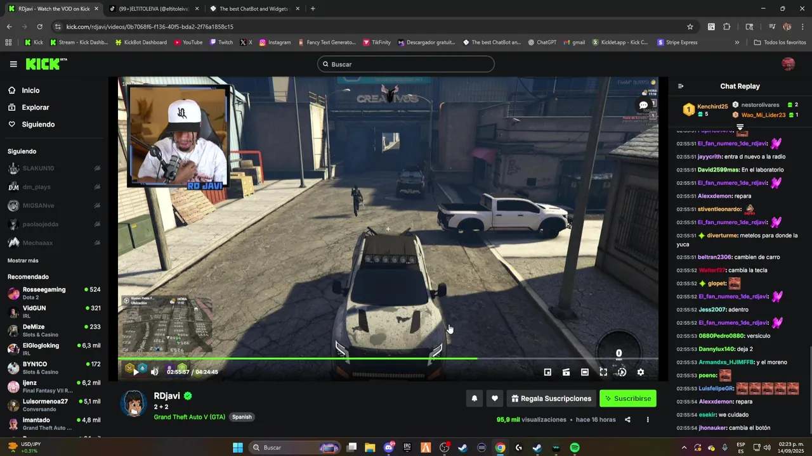This screenshot has height=456, width=812.
Task: Click the Spanish language tag
Action: click(x=242, y=417)
